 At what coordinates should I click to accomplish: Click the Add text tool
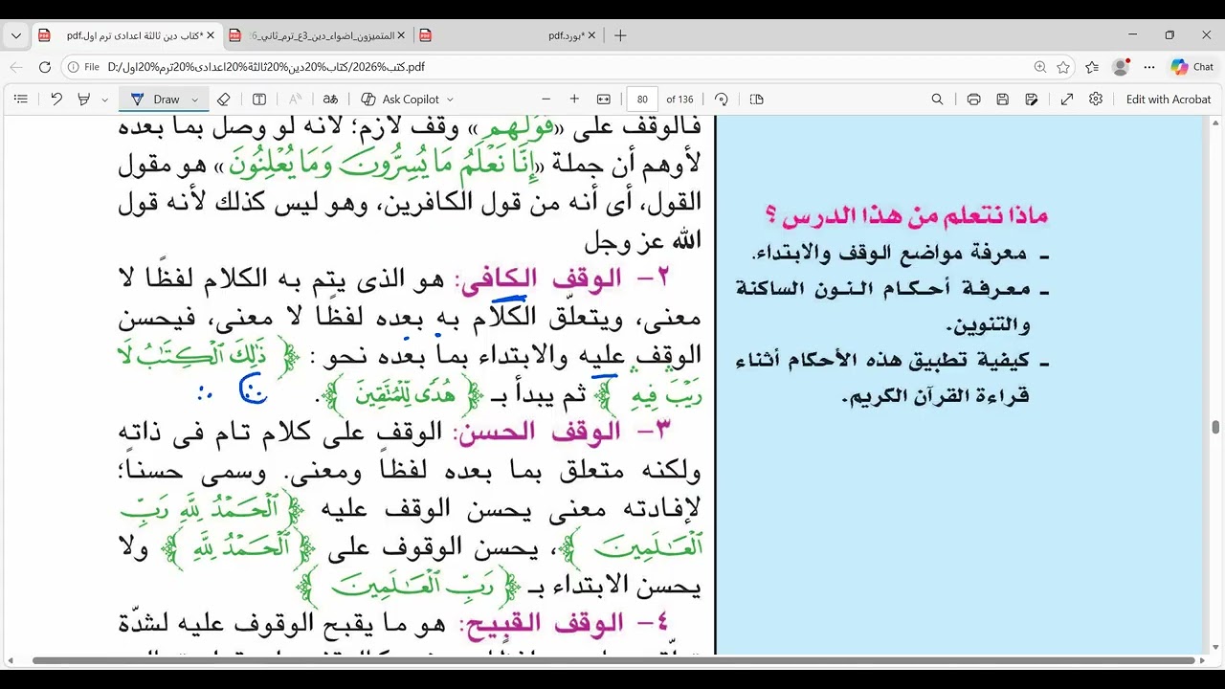point(259,99)
